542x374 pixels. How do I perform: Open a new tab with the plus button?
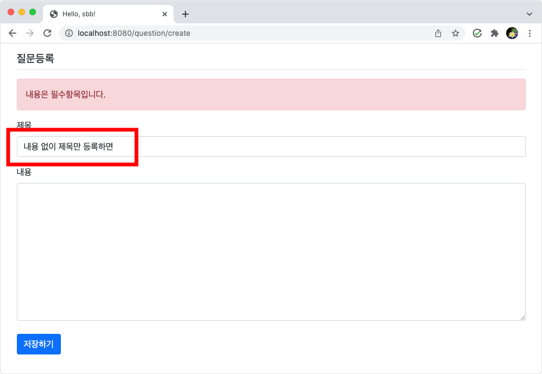pos(185,14)
